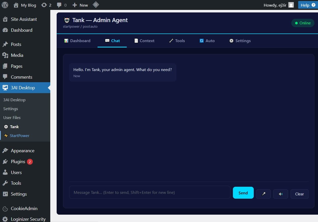Click the Message Tank input field
Viewport: 318px width, 222px height.
(x=150, y=192)
